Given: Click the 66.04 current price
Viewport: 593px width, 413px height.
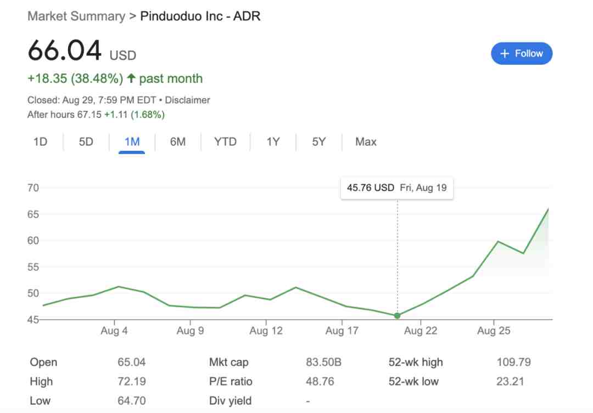Looking at the screenshot, I should point(65,50).
